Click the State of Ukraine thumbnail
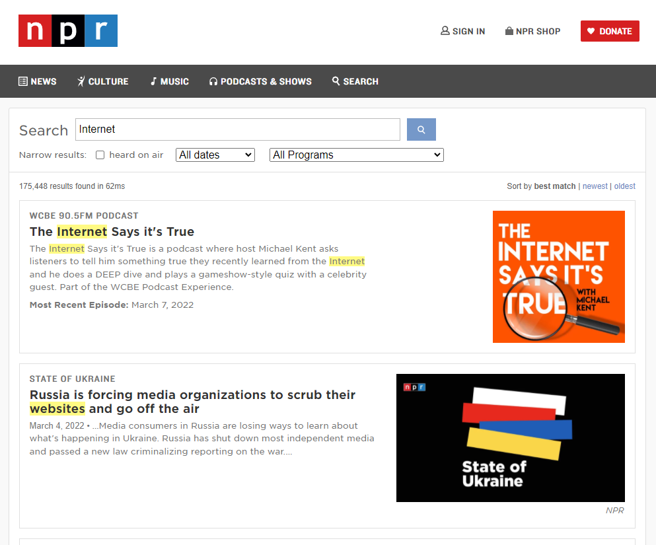This screenshot has width=656, height=545. [511, 438]
